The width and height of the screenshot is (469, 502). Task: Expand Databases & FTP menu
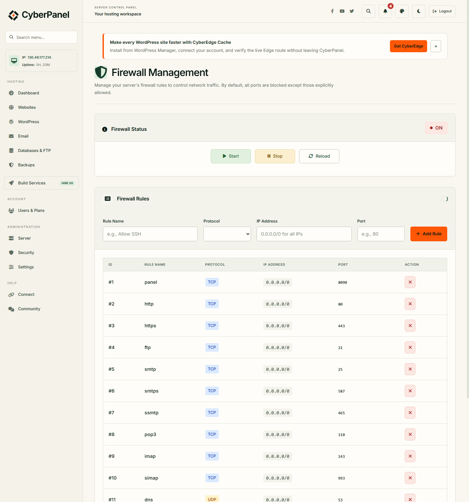point(41,151)
